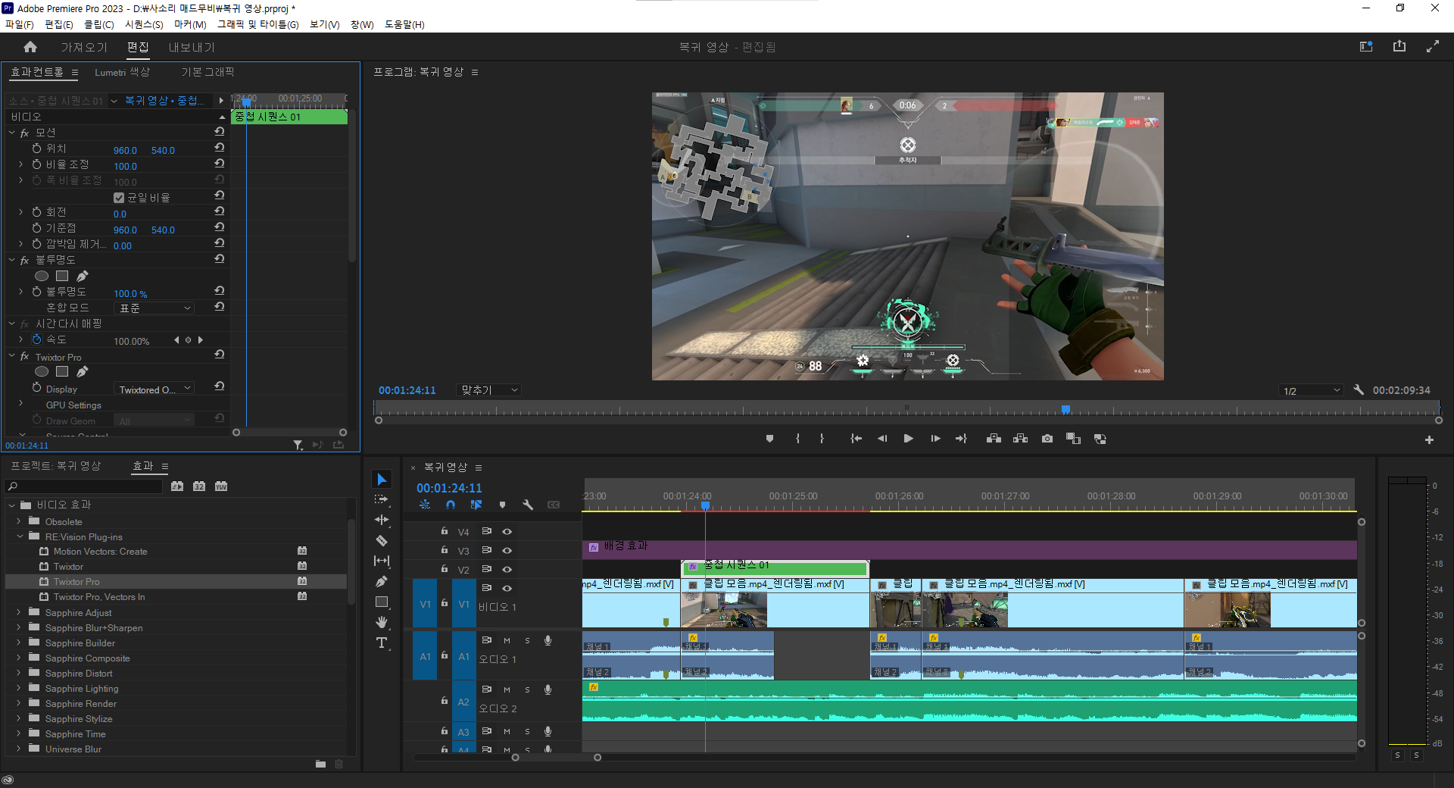The image size is (1454, 788).
Task: Select the Ripple Edit tool
Action: pyautogui.click(x=382, y=520)
